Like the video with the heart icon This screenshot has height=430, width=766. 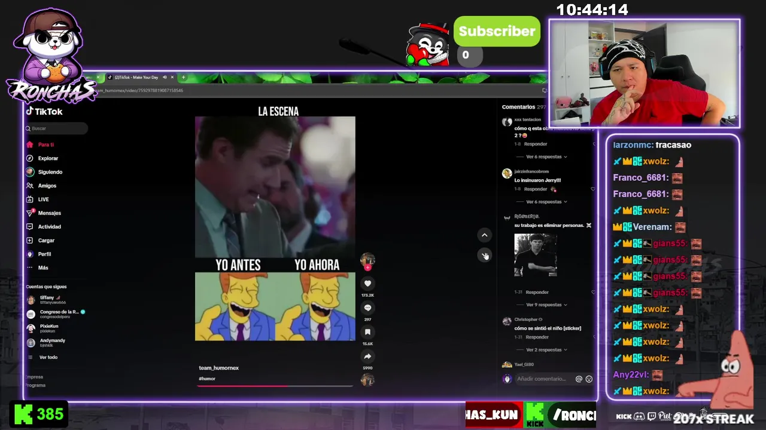pos(367,284)
